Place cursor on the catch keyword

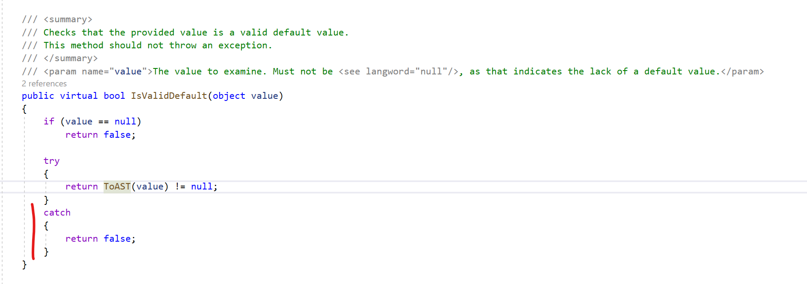pos(57,213)
